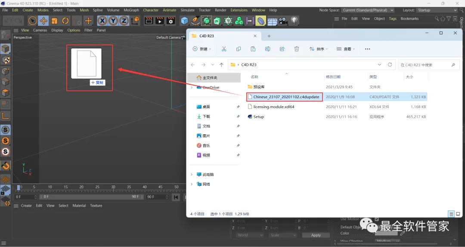The width and height of the screenshot is (465, 247).
Task: Toggle the Z axis lock
Action: click(x=124, y=21)
